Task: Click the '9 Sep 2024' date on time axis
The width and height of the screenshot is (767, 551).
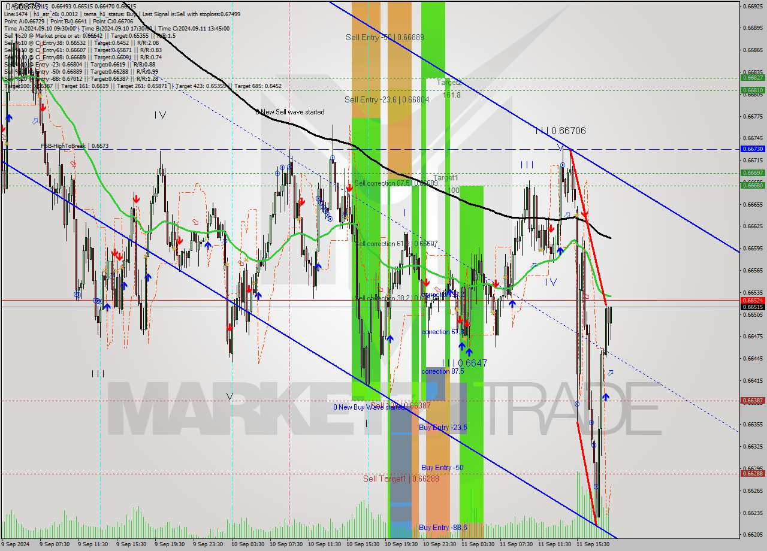Action: [x=16, y=544]
